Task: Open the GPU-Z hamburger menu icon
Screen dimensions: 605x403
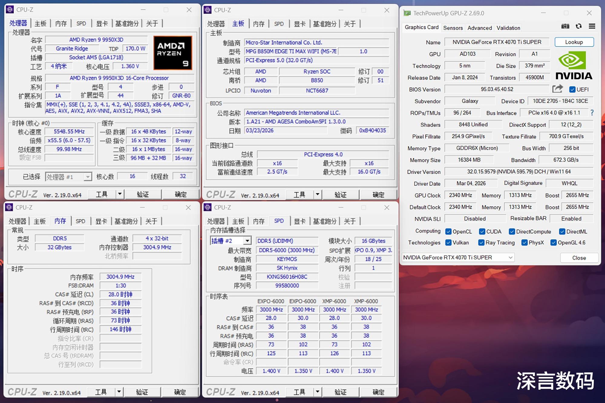Action: pos(592,27)
